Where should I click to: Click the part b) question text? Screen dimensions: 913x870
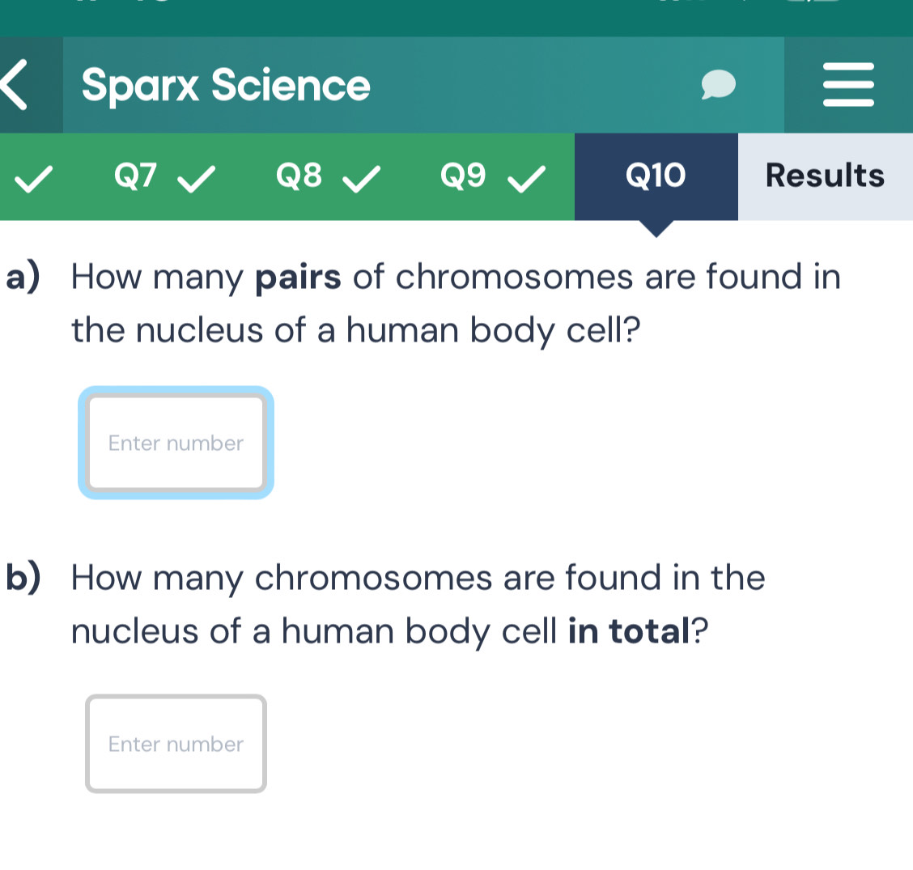tap(417, 605)
